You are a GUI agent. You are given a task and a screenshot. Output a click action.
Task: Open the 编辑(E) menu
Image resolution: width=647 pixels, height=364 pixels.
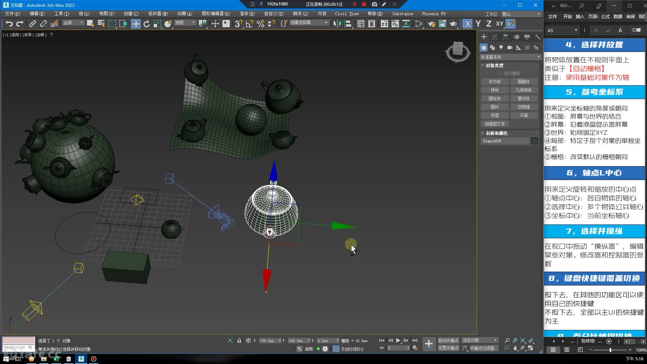[37, 14]
